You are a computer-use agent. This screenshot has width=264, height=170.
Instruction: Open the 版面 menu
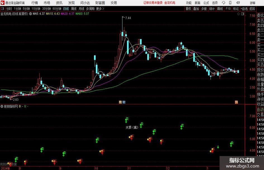[197, 3]
